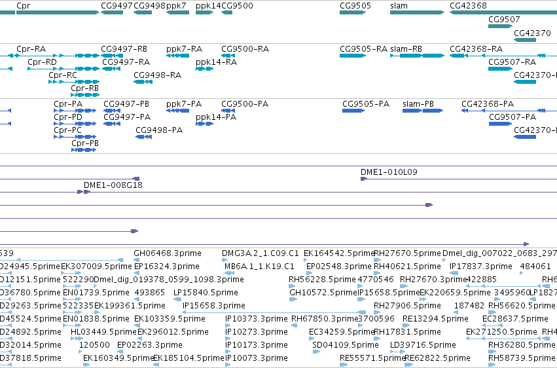This screenshot has width=557, height=368.
Task: Select EST label GH10572.5prime
Action: click(x=323, y=293)
